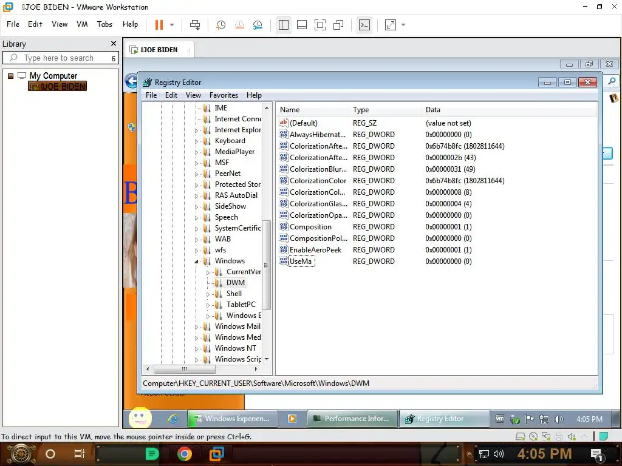Select the EnableAeroPeek DWORD value
Screen dimensions: 622x466
click(x=315, y=249)
